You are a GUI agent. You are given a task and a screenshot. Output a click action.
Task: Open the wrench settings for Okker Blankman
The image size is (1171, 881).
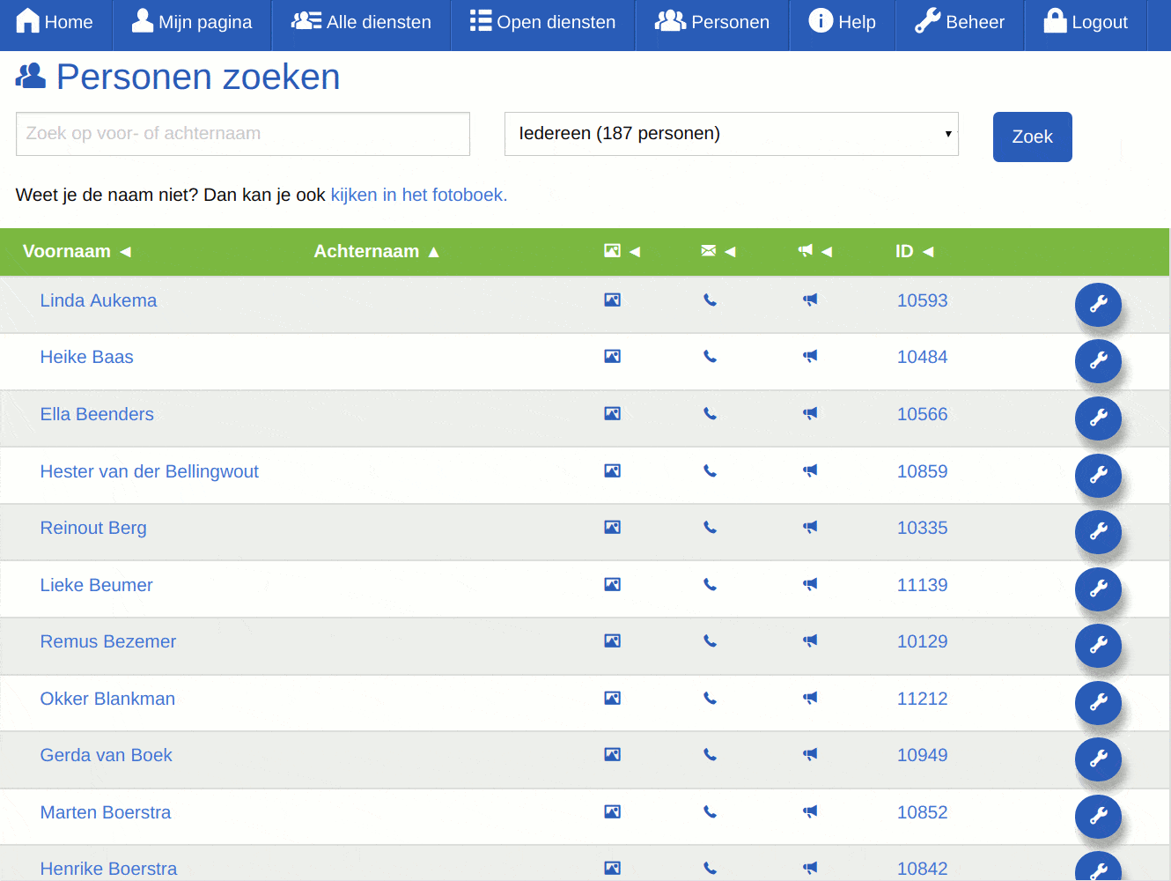pyautogui.click(x=1098, y=703)
